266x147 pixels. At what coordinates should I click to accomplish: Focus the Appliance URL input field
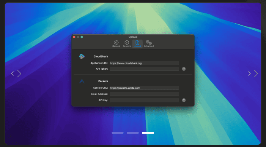pos(144,63)
